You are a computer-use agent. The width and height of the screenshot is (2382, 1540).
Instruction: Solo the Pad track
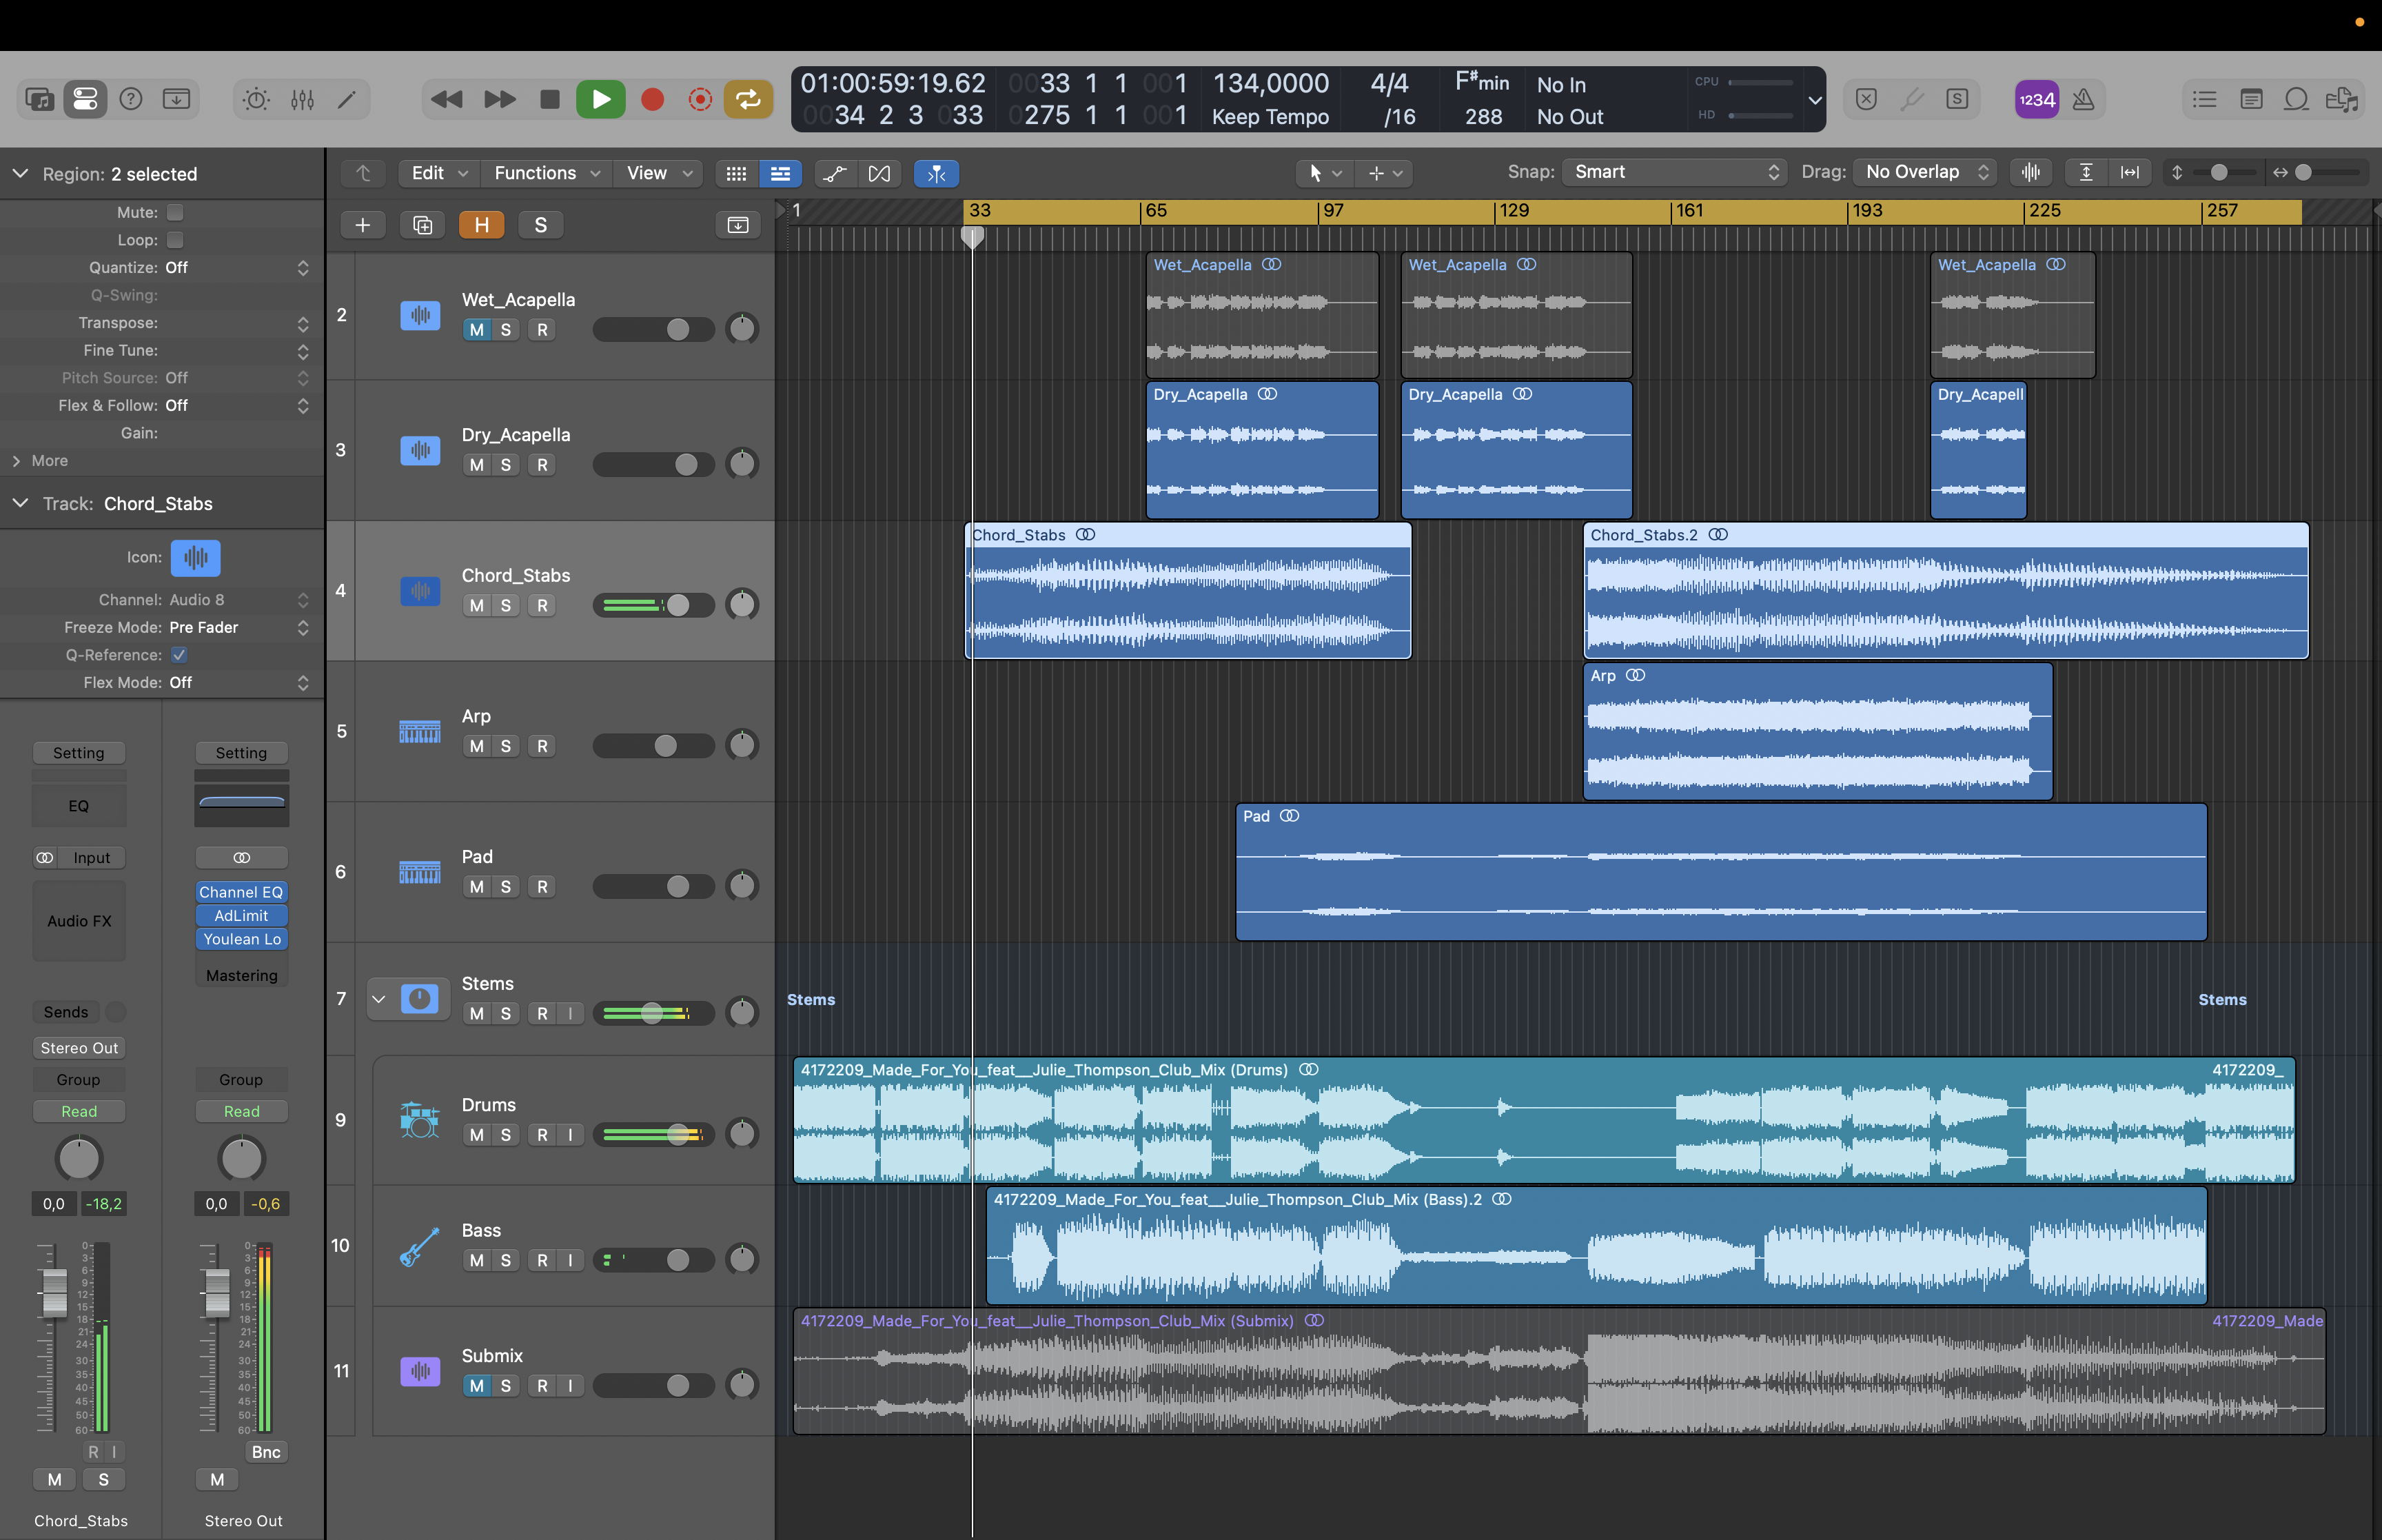point(506,887)
